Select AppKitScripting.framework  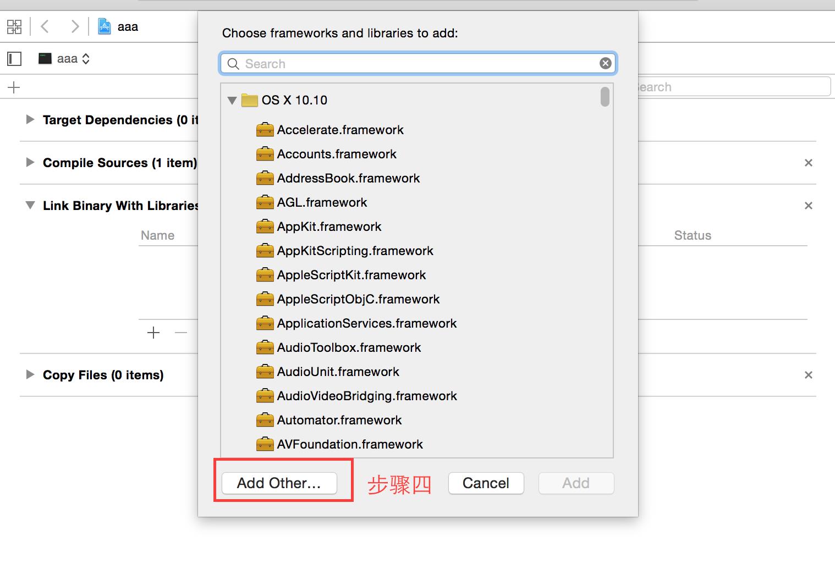pos(355,251)
